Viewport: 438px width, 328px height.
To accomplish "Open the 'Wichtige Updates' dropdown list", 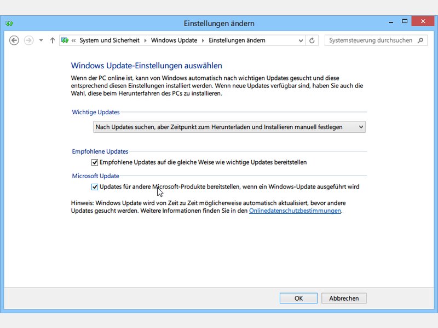I will point(229,127).
